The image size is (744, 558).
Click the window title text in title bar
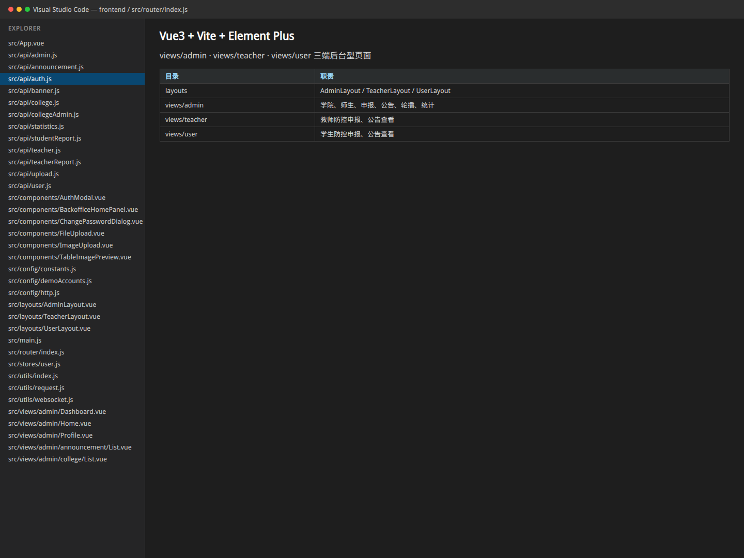(x=110, y=10)
